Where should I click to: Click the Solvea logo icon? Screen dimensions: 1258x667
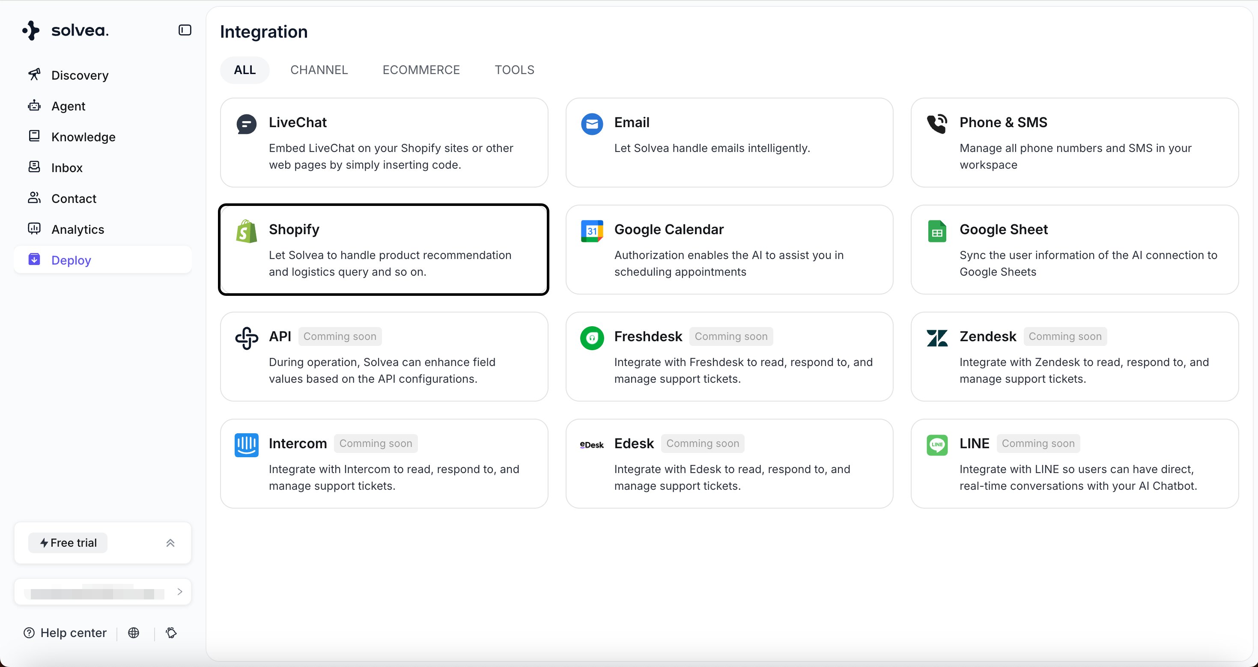coord(31,30)
